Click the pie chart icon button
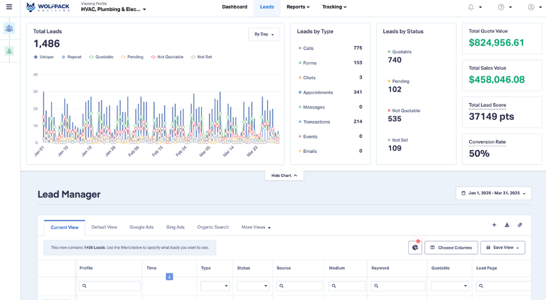The width and height of the screenshot is (546, 300). point(415,248)
